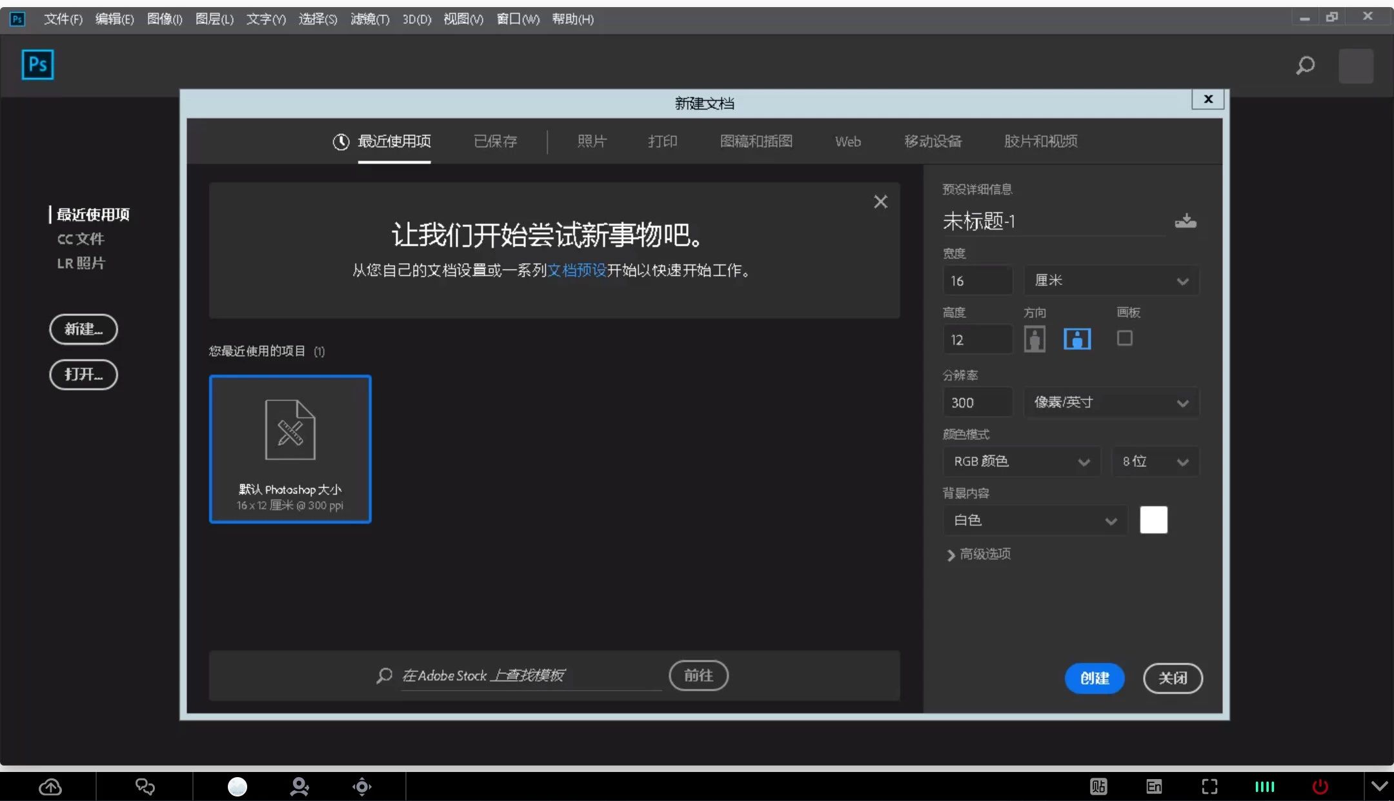Dismiss the welcome banner with its X
The width and height of the screenshot is (1394, 801).
pos(880,202)
